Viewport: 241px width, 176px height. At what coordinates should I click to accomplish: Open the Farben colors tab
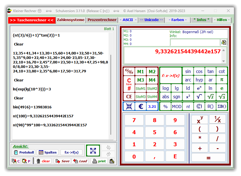click(177, 20)
